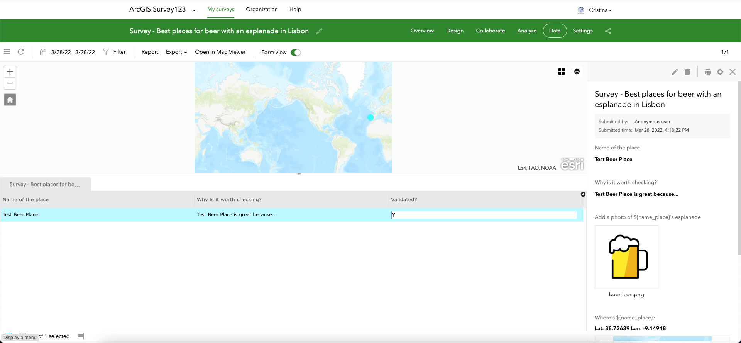Screen dimensions: 741x343
Task: Toggle the Form view switch
Action: tap(296, 53)
